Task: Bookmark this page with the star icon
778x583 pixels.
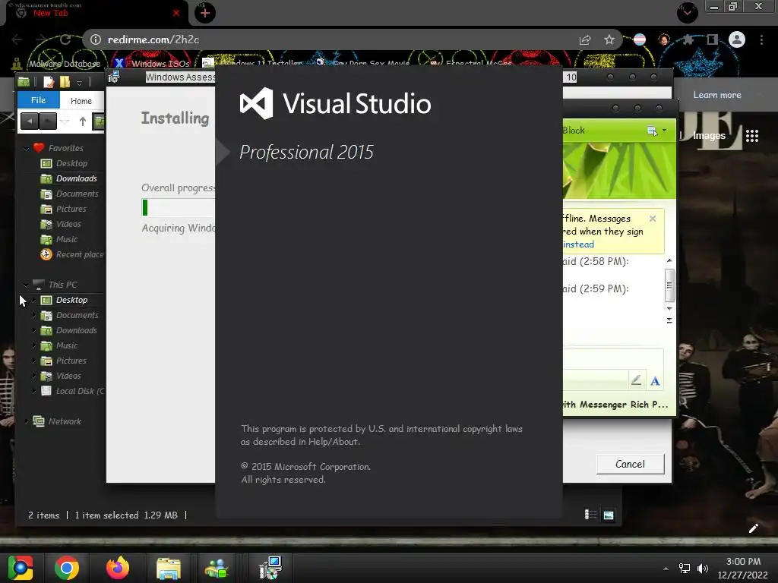Action: (609, 39)
